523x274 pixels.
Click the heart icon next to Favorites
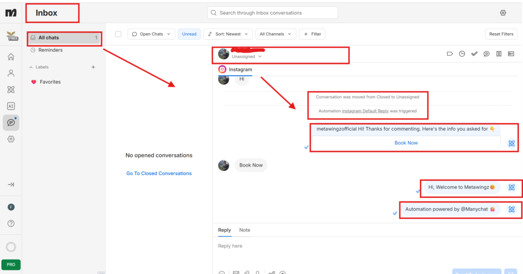point(34,82)
